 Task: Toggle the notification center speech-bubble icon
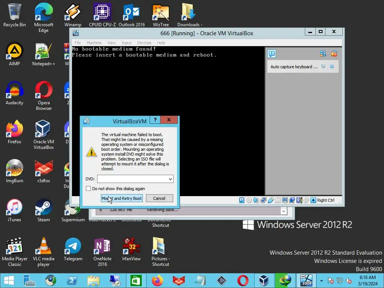[272, 54]
